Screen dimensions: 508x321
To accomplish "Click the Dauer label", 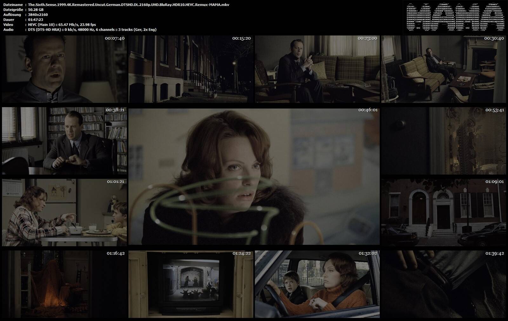I will coord(9,20).
